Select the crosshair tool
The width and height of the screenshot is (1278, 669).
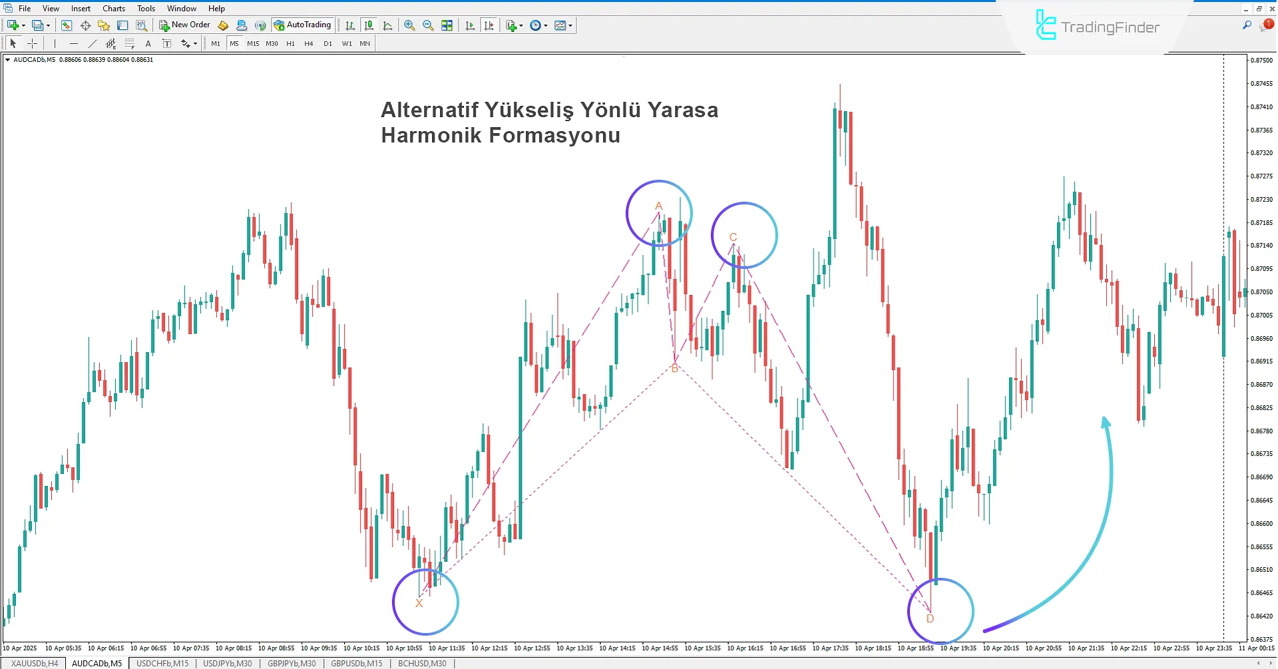pyautogui.click(x=32, y=43)
